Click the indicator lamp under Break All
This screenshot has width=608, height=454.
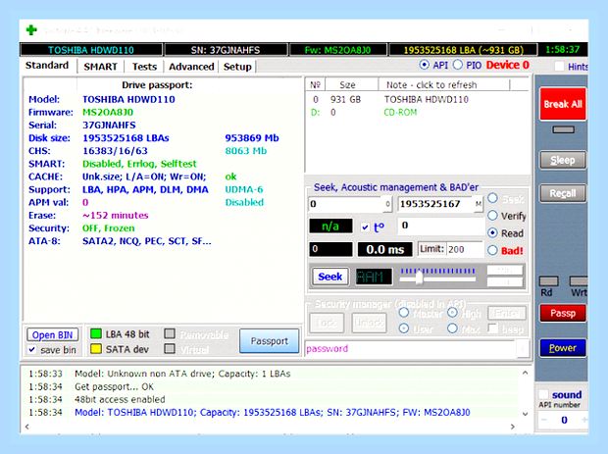(x=564, y=129)
